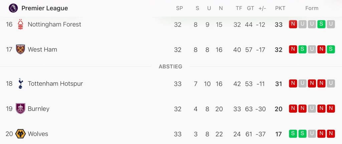
Task: Open Nottingham Forest's most recent green S form badge
Action: point(321,24)
